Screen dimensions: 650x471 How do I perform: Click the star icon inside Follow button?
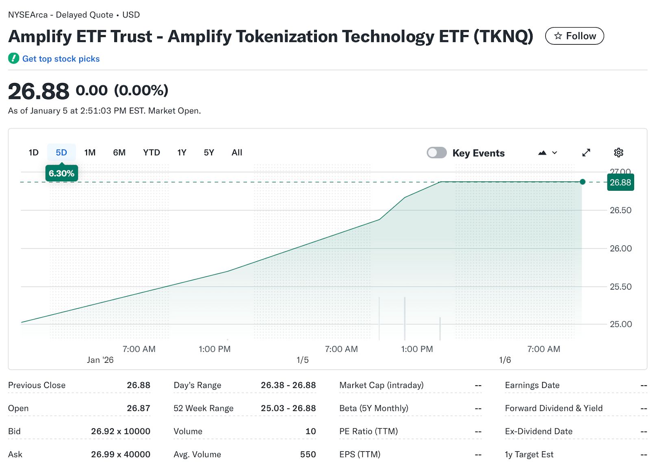559,36
